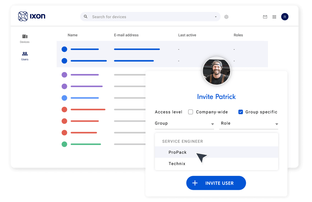Screen dimensions: 312x202
Task: Click the IXON logo
Action: pyautogui.click(x=32, y=16)
